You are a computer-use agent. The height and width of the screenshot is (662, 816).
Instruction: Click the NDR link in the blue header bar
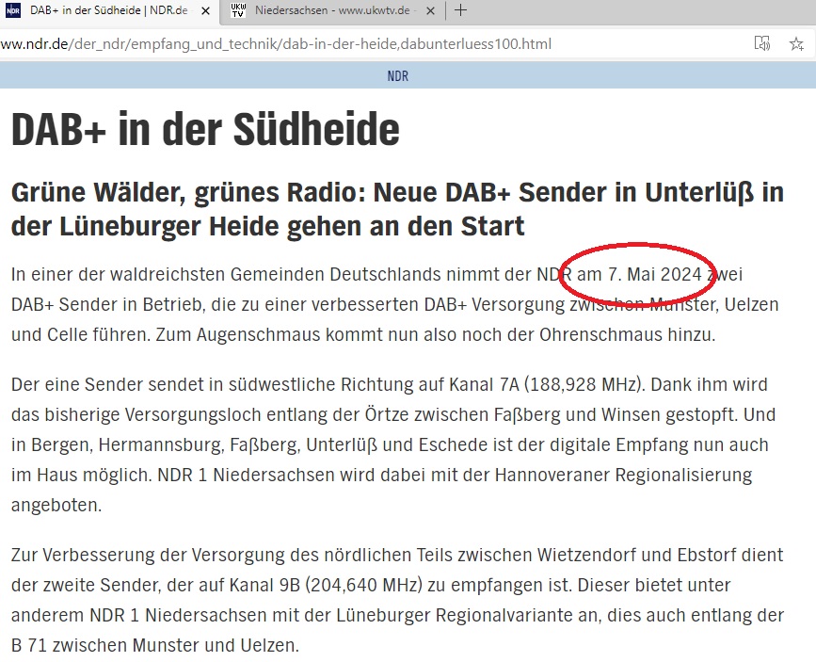coord(397,76)
